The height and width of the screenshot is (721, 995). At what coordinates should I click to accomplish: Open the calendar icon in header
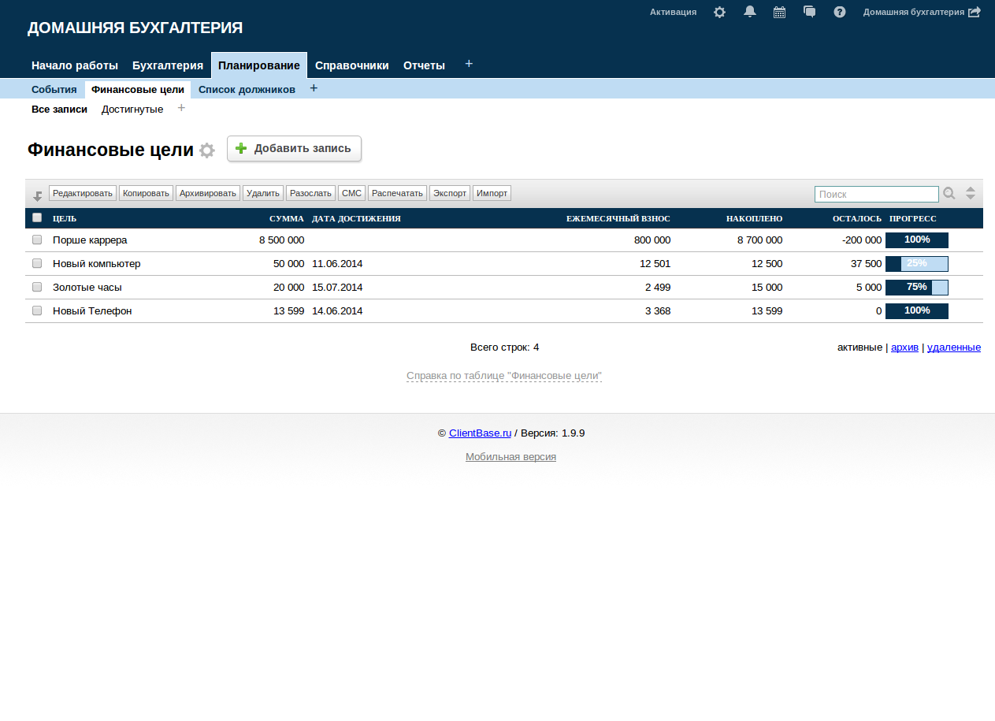tap(779, 13)
